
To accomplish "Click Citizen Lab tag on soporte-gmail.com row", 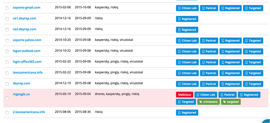I will 187,8.
